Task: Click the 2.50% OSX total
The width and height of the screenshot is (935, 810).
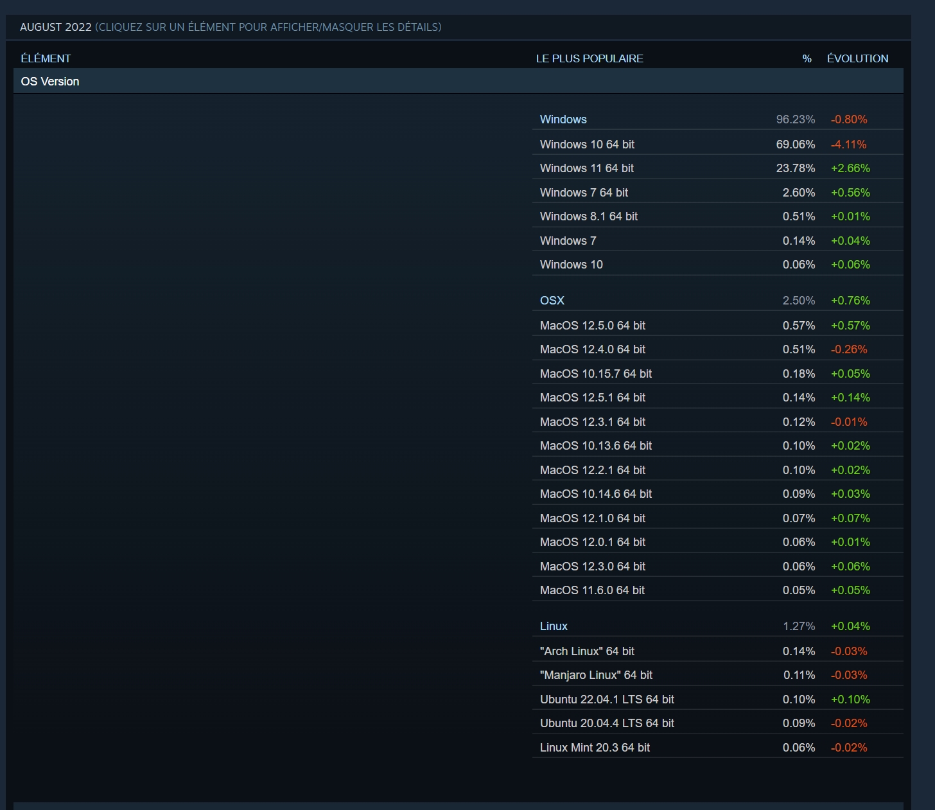Action: pos(799,301)
